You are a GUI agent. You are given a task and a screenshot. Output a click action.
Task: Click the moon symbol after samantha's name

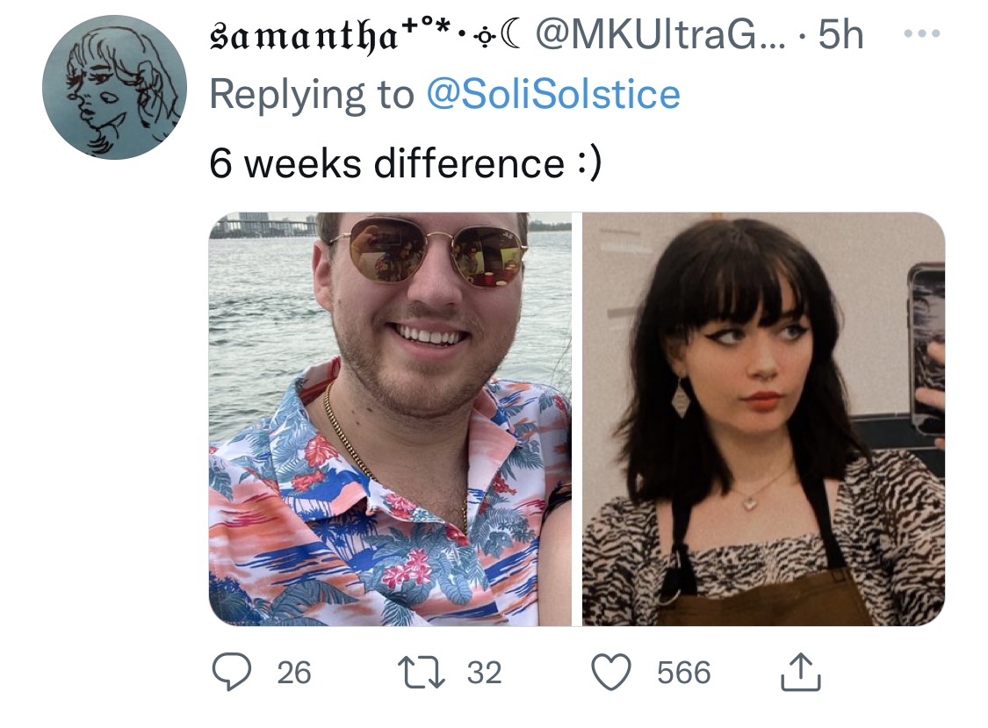point(512,37)
